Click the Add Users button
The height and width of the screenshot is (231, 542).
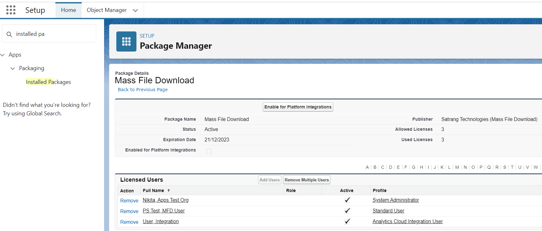pyautogui.click(x=269, y=180)
